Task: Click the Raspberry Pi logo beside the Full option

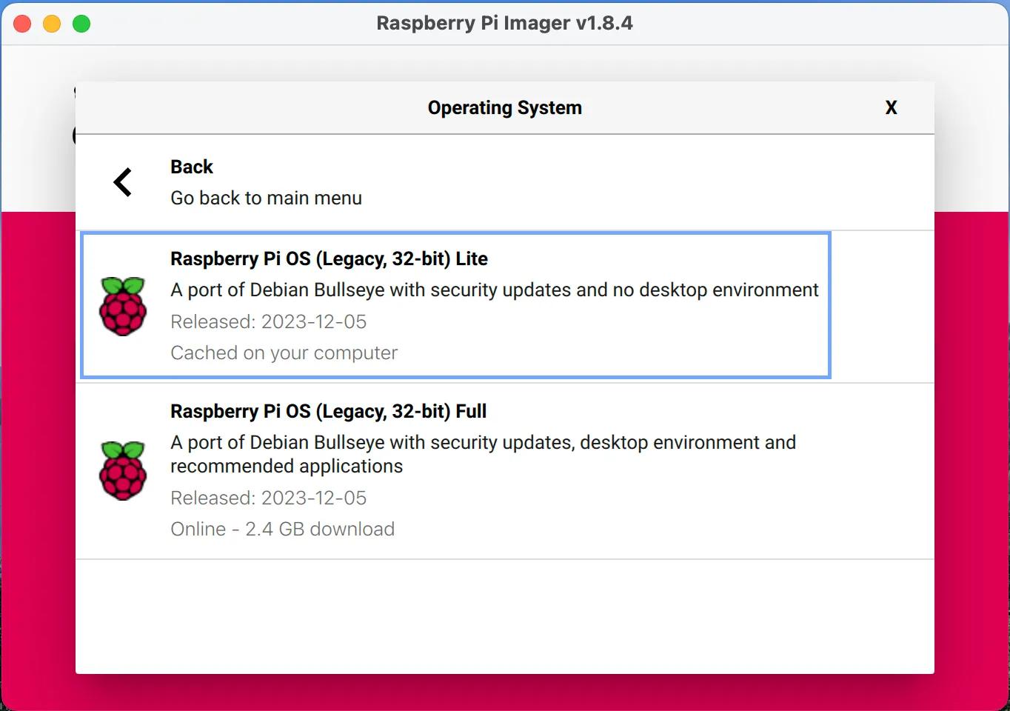Action: coord(123,470)
